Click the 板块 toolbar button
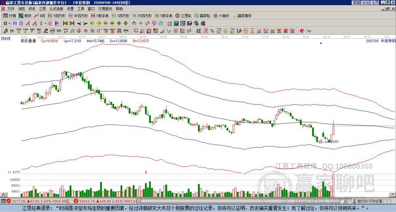The image size is (396, 212). [x=25, y=15]
